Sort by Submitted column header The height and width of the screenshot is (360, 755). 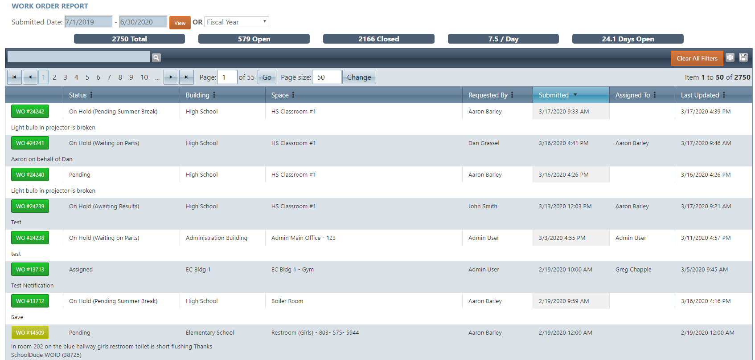pyautogui.click(x=554, y=95)
